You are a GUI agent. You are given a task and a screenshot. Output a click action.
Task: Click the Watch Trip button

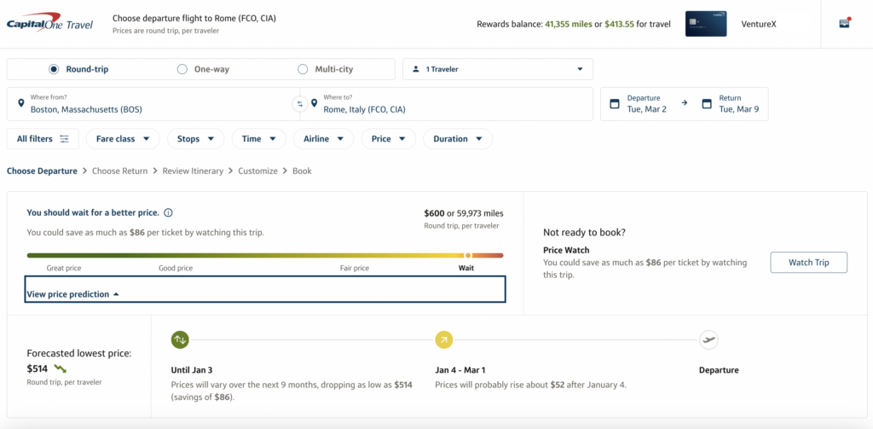click(x=808, y=263)
